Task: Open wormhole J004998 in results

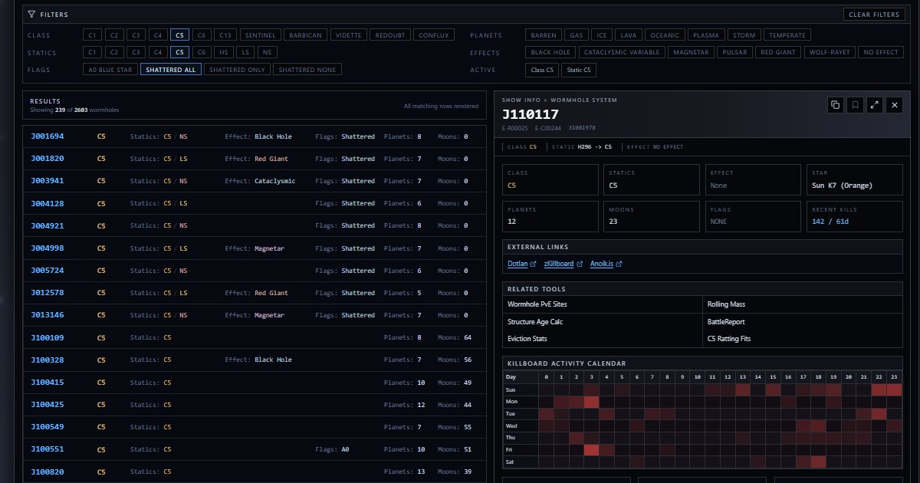Action: 255,248
